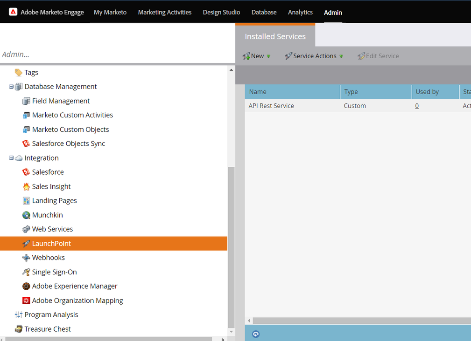The width and height of the screenshot is (471, 341).
Task: Collapse the Database Management tree node
Action: pos(11,87)
